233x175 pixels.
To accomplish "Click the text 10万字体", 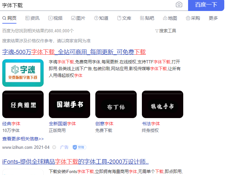I will [11, 130].
